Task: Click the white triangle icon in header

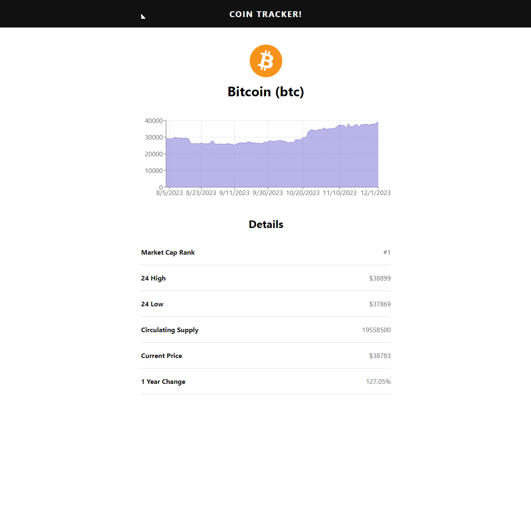Action: [143, 17]
